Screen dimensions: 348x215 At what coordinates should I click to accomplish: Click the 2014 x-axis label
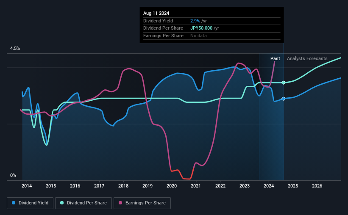pos(27,186)
